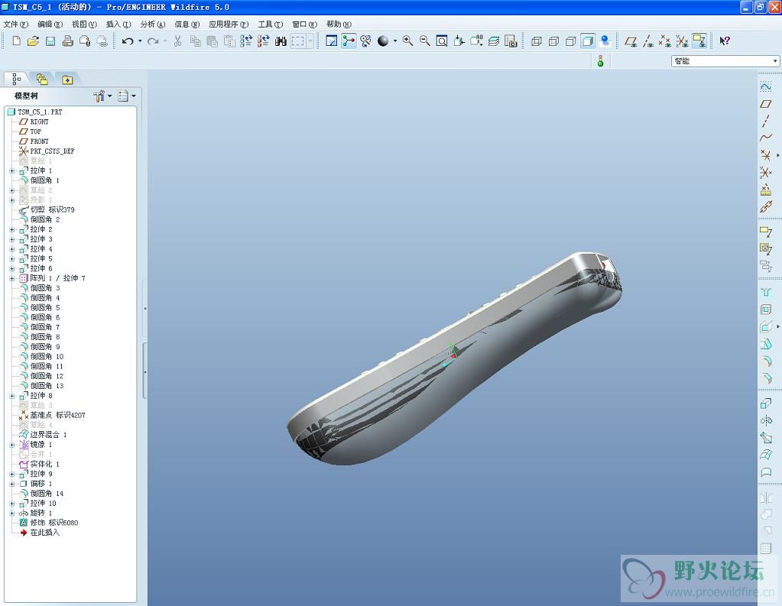Switch to Hidden Line display mode
The width and height of the screenshot is (782, 606).
(x=553, y=41)
